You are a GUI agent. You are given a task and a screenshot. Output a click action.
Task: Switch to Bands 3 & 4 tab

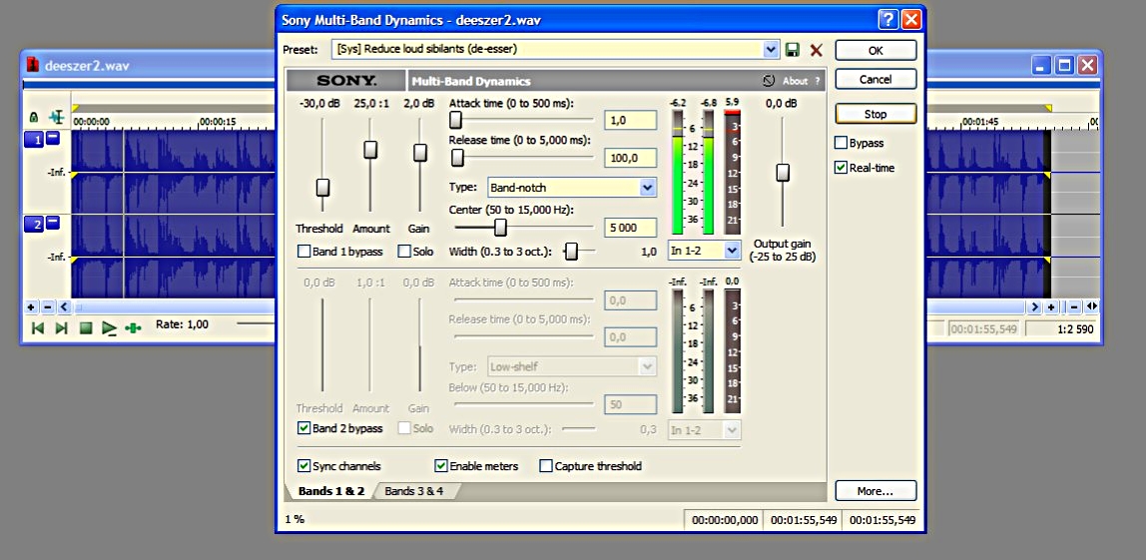pos(413,491)
